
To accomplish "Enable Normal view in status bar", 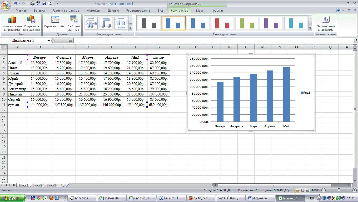I will tap(297, 190).
